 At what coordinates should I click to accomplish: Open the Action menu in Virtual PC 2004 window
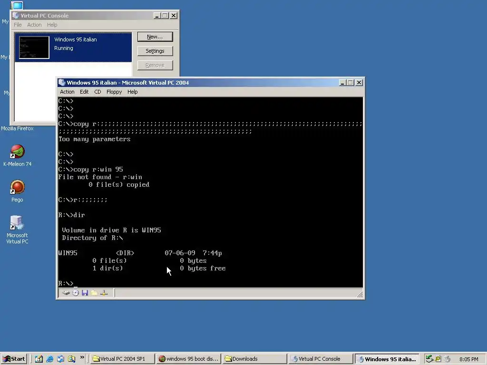point(67,92)
